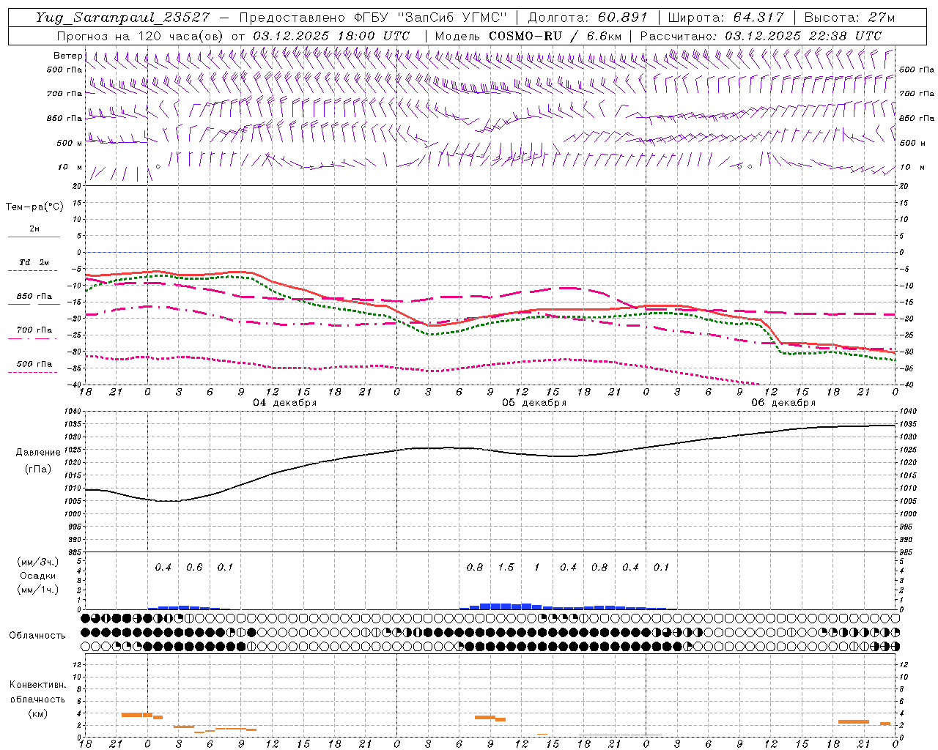Select the text Предоставлено ФГБУ "ЗапСиб УГМС"

[373, 18]
